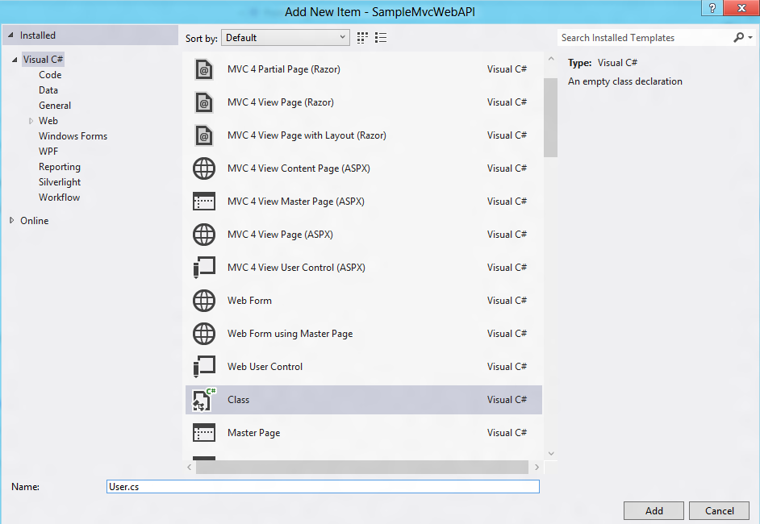Screen dimensions: 760x524
Task: Collapse the Visual C# tree node
Action: pyautogui.click(x=15, y=60)
